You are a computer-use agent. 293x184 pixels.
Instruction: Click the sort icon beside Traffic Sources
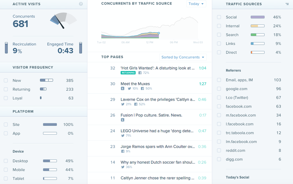point(287,4)
